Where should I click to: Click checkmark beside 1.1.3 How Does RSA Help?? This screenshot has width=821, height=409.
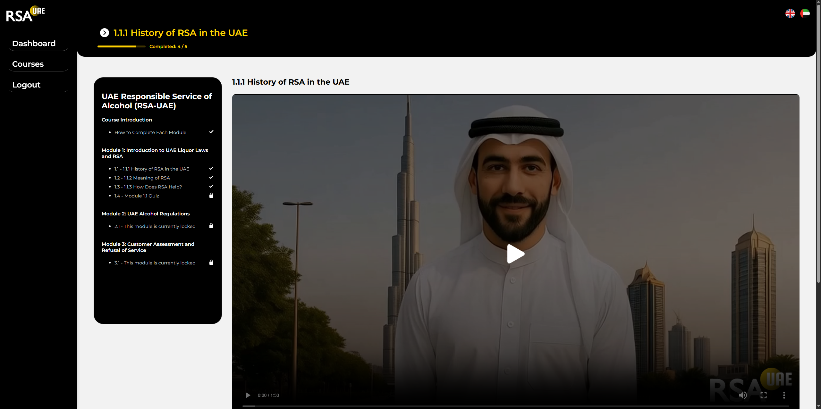point(211,186)
